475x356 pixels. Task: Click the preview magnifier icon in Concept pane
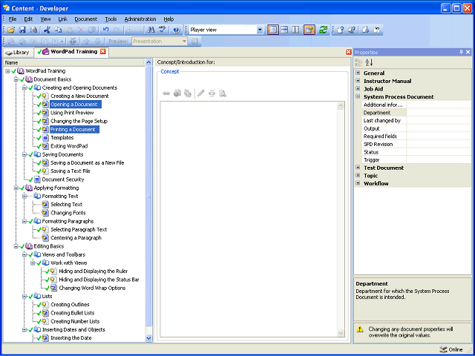[x=223, y=93]
